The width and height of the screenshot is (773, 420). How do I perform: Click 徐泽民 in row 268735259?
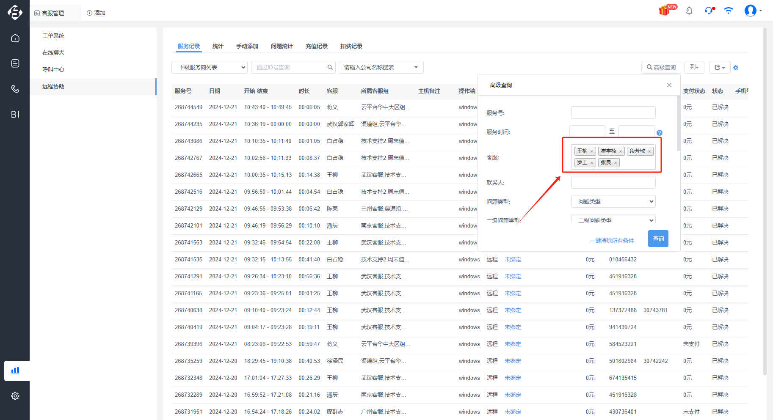(x=335, y=361)
